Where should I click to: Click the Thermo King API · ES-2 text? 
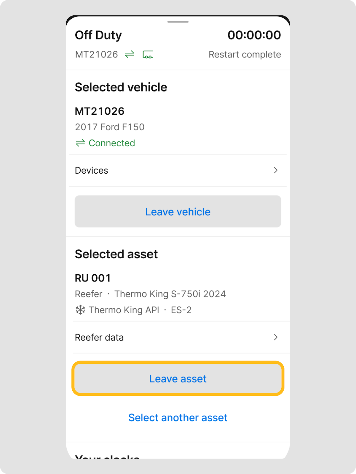tap(140, 310)
